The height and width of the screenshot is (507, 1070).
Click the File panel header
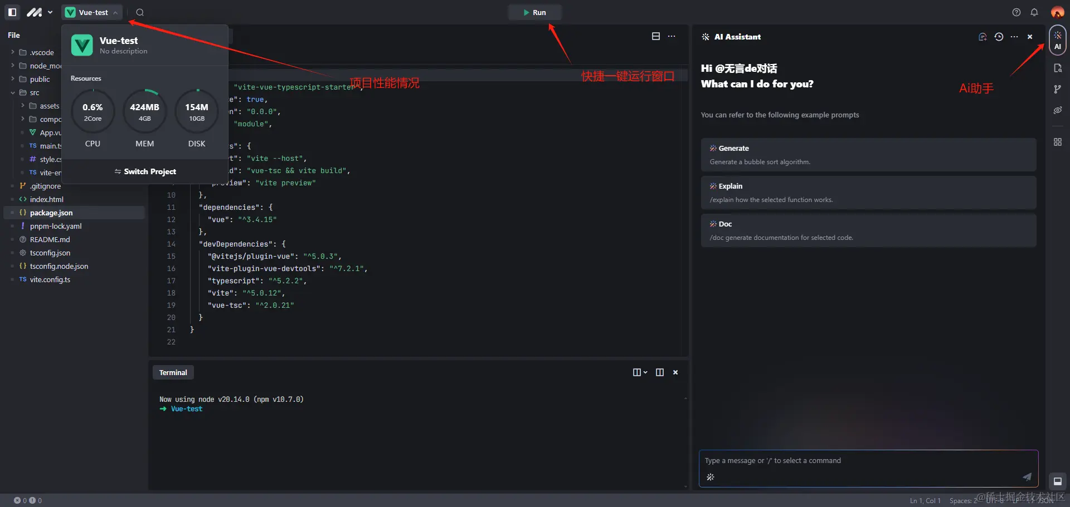(x=14, y=35)
